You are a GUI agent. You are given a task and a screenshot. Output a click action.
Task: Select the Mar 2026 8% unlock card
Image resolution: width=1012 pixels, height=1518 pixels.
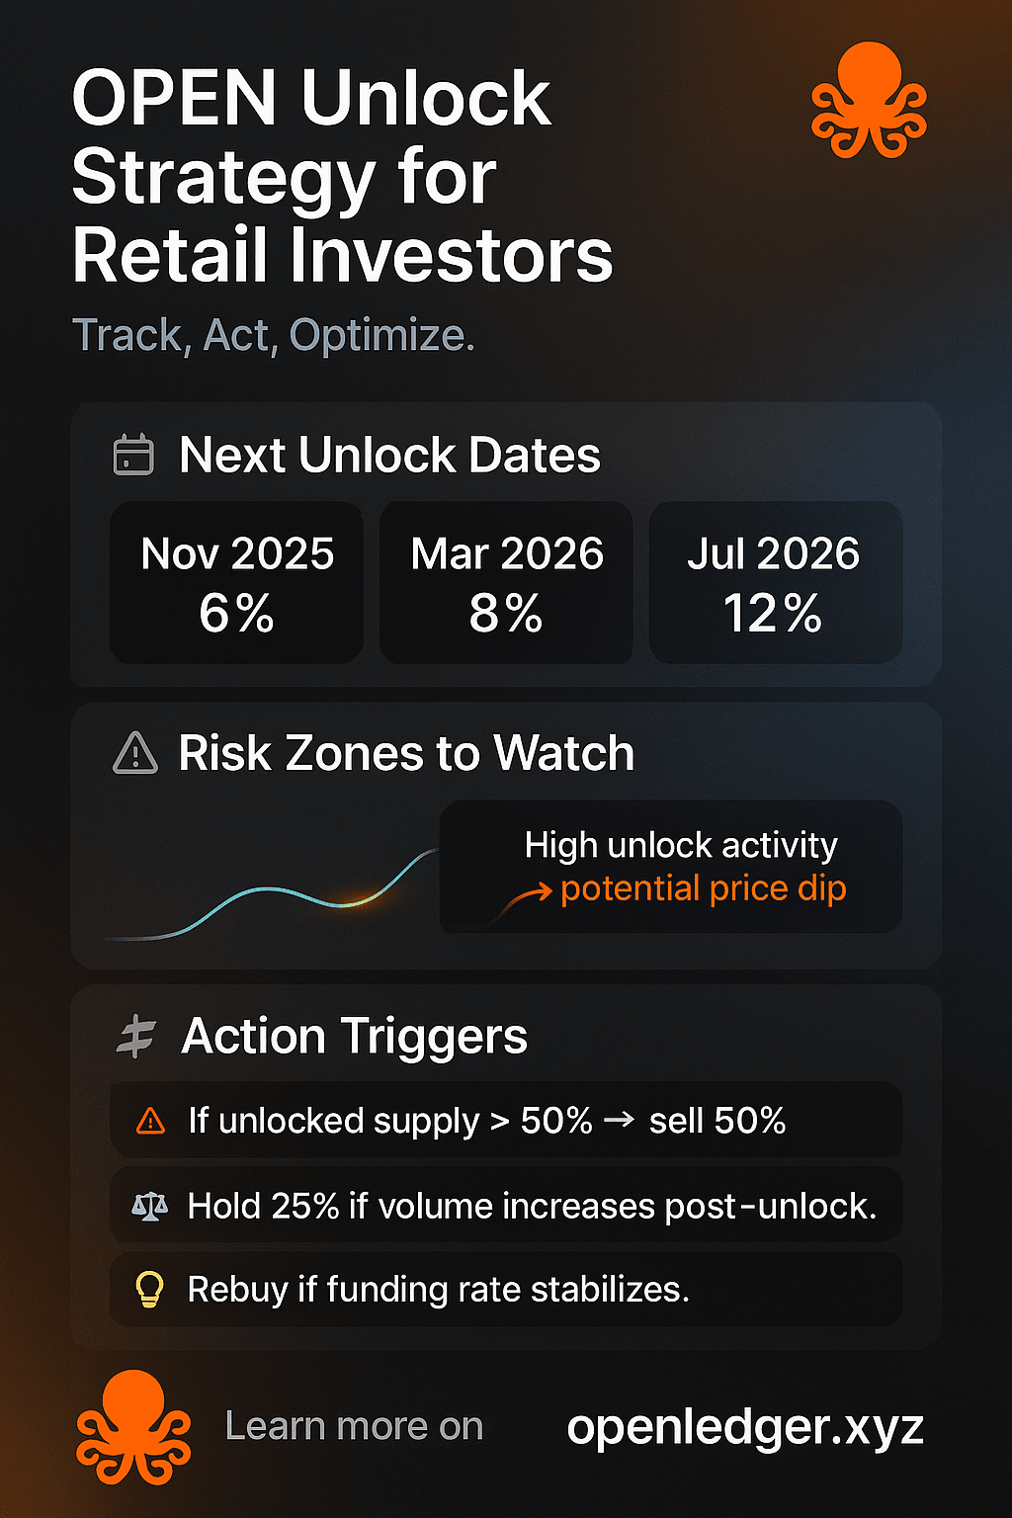point(506,582)
